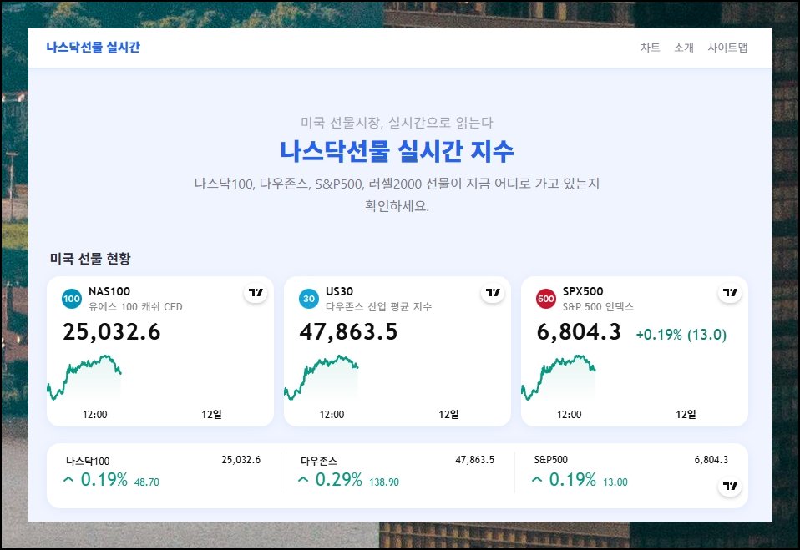800x550 pixels.
Task: Select the 다우존스 ticker entry
Action: tap(397, 472)
